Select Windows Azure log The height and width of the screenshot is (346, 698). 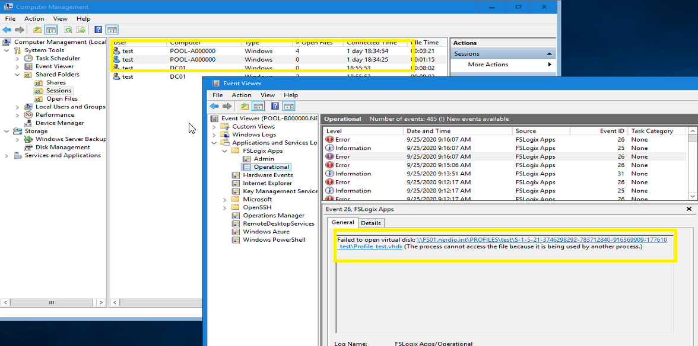tap(266, 232)
